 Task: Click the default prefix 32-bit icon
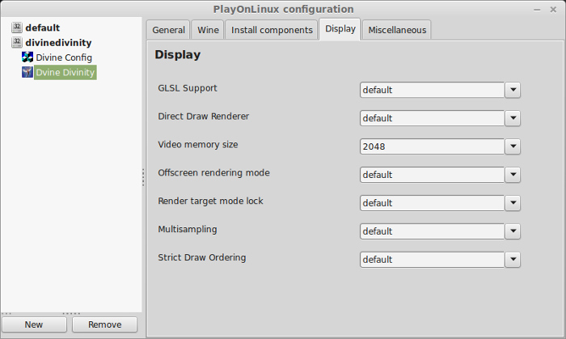point(17,28)
